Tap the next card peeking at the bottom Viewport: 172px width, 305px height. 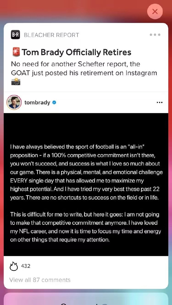point(86,299)
